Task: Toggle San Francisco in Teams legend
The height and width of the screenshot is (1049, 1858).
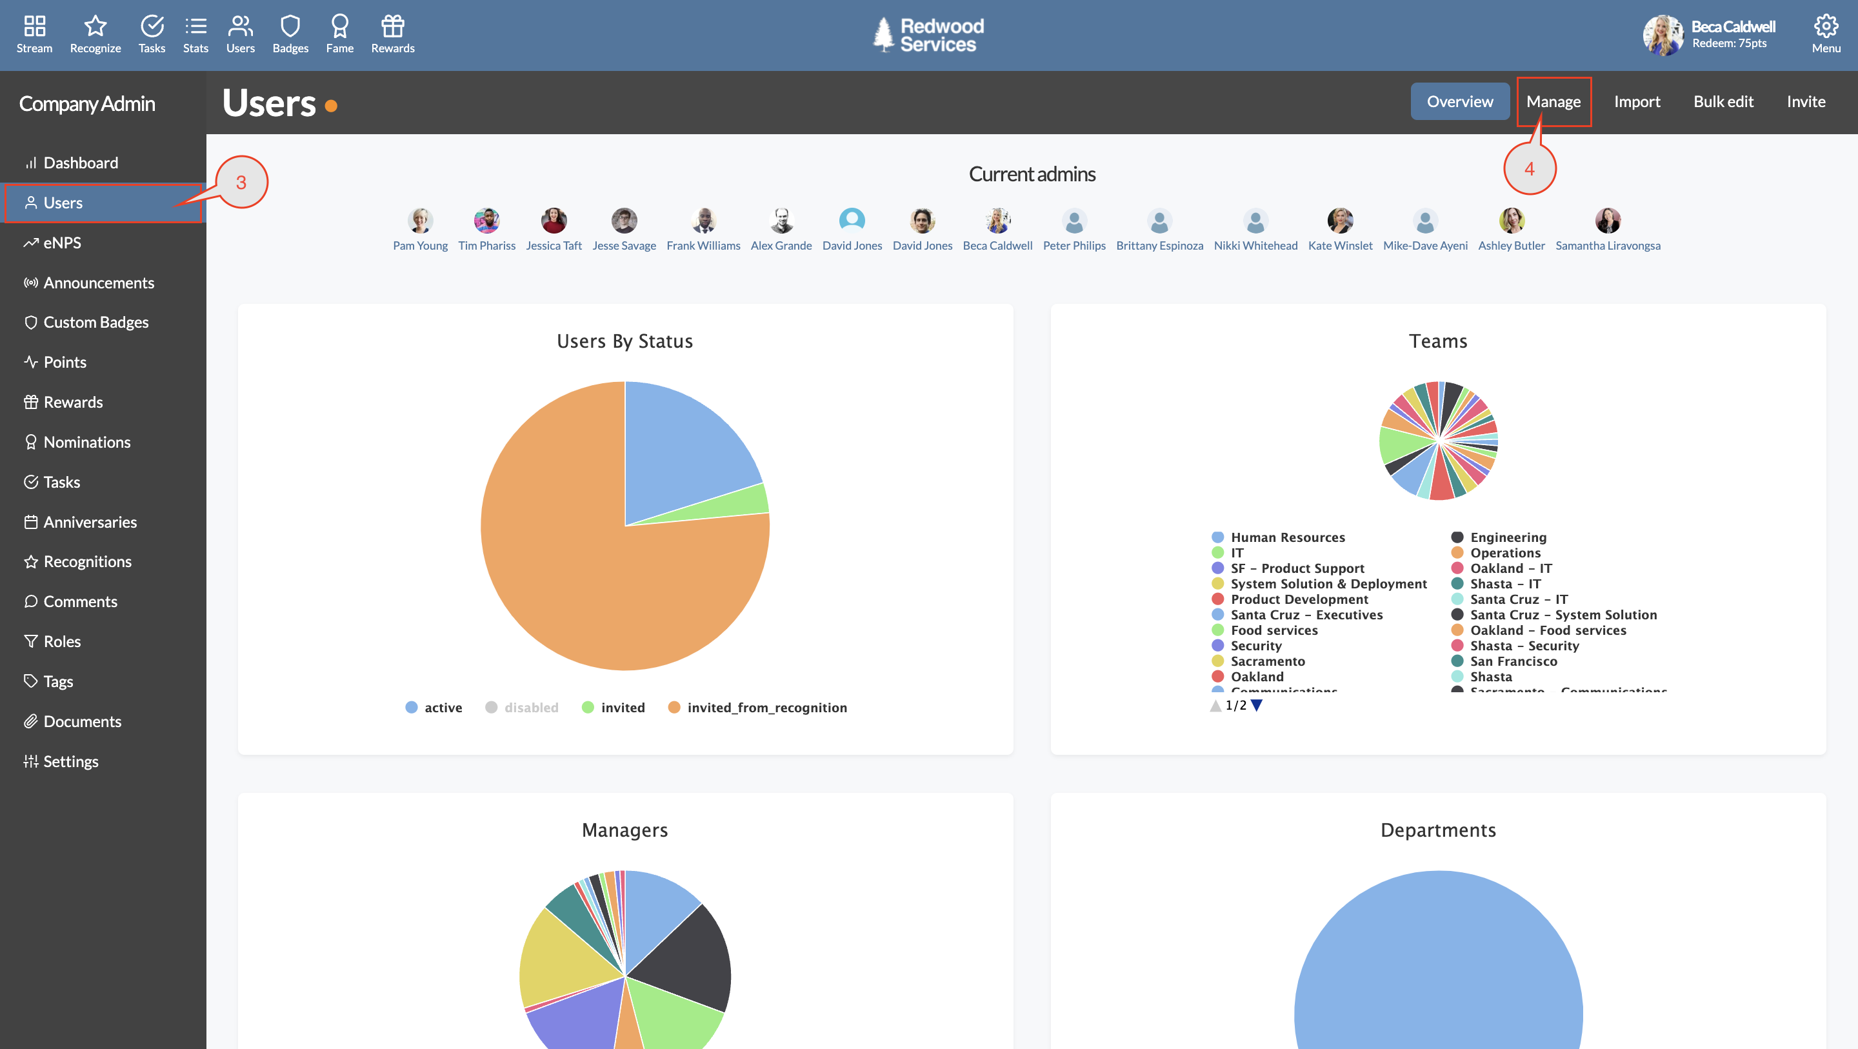Action: tap(1504, 661)
